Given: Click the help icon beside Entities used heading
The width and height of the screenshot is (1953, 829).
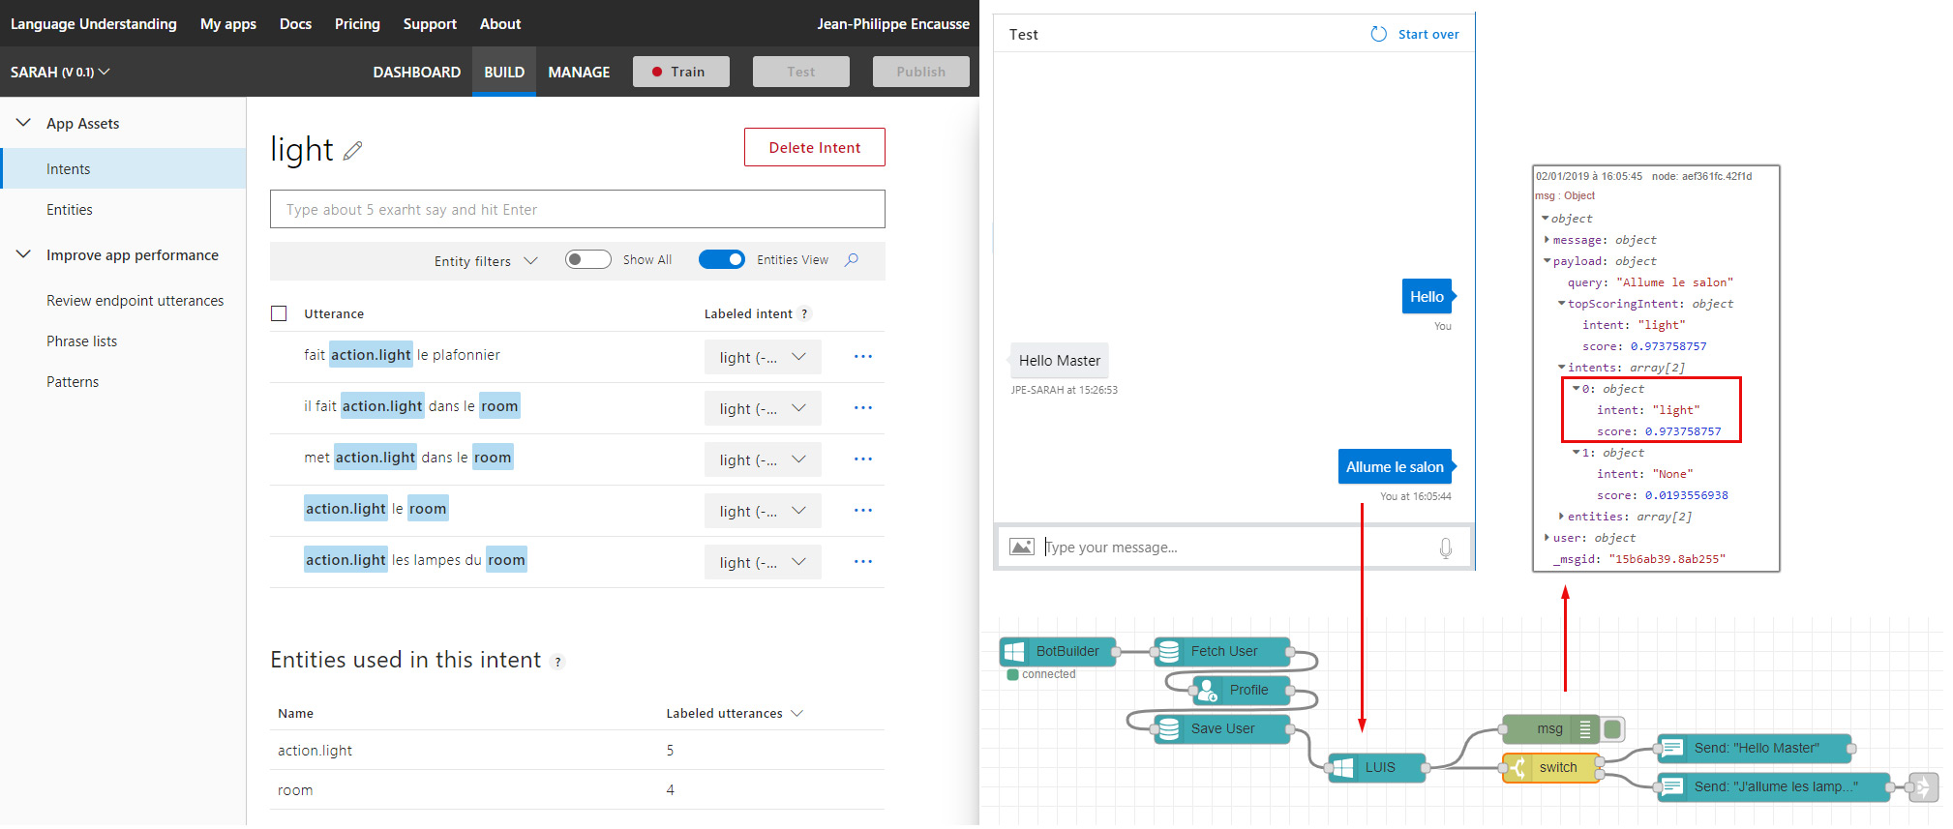Looking at the screenshot, I should click(x=557, y=662).
